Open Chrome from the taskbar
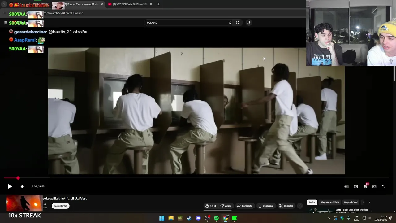The height and width of the screenshot is (223, 396). (x=226, y=218)
